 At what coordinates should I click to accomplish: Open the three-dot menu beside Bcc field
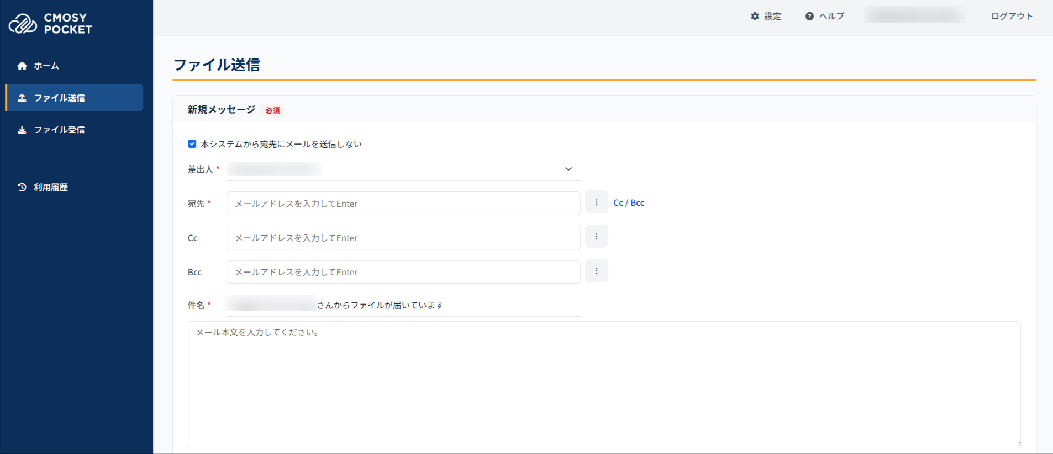tap(596, 271)
